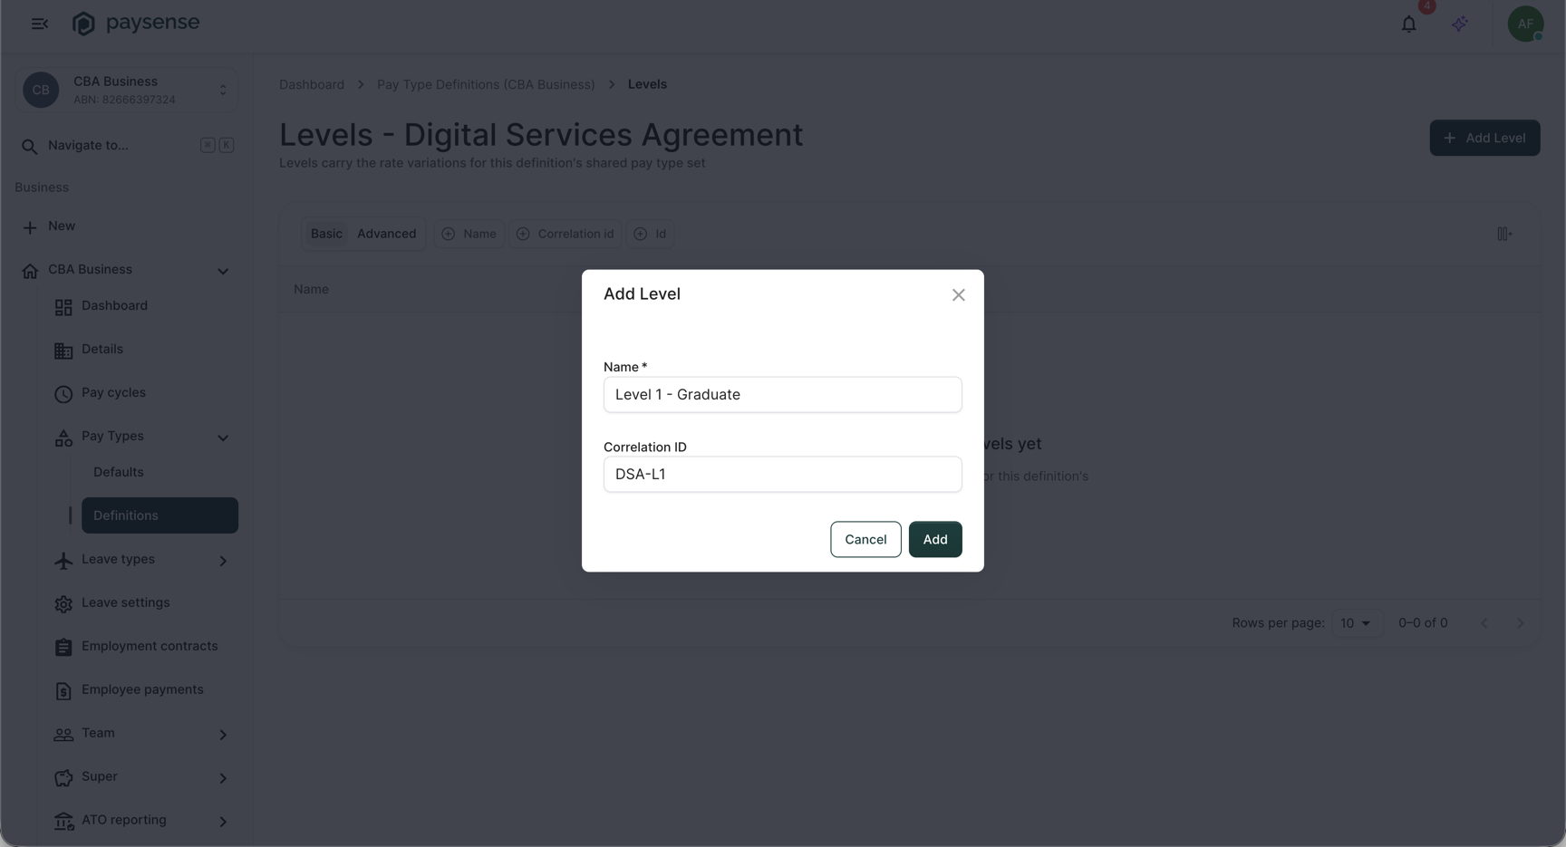Follow the Dashboard breadcrumb link
Screen dimensions: 1566x847
click(x=312, y=84)
